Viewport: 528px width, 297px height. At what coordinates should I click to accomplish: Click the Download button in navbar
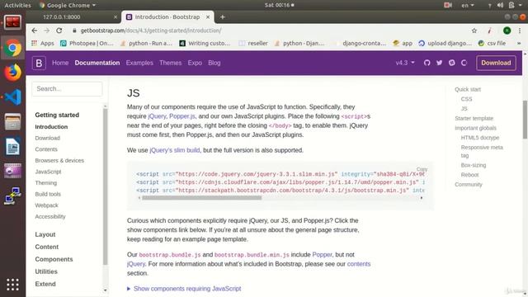496,63
